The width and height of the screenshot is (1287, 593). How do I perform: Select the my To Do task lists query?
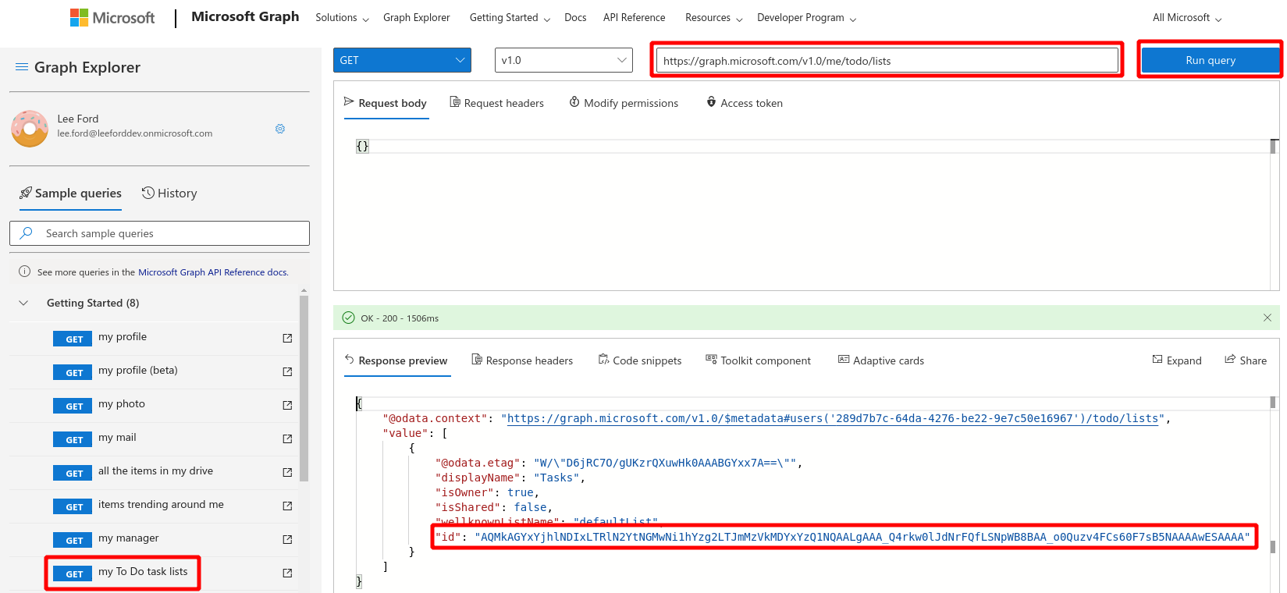click(143, 572)
